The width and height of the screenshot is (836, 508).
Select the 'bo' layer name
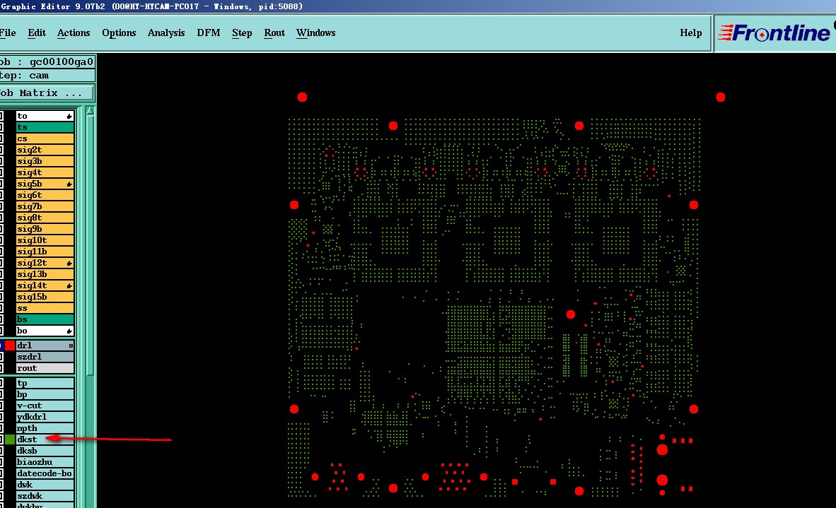[x=23, y=331]
